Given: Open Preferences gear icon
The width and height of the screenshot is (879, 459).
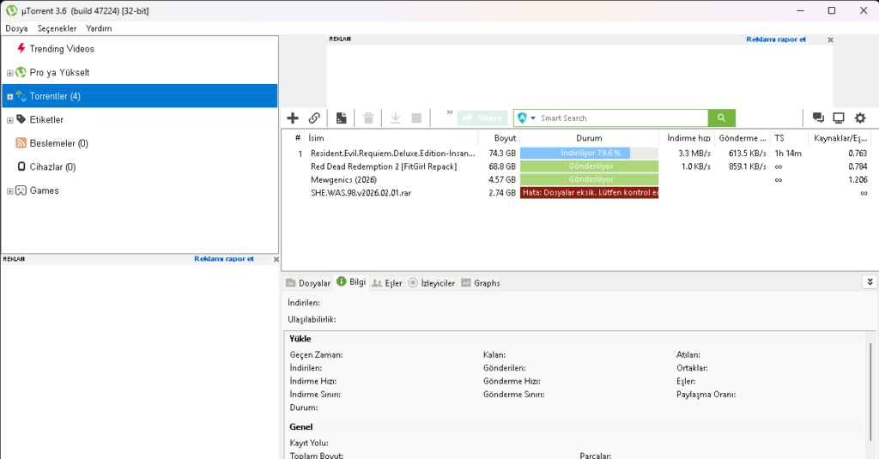Looking at the screenshot, I should pos(860,118).
